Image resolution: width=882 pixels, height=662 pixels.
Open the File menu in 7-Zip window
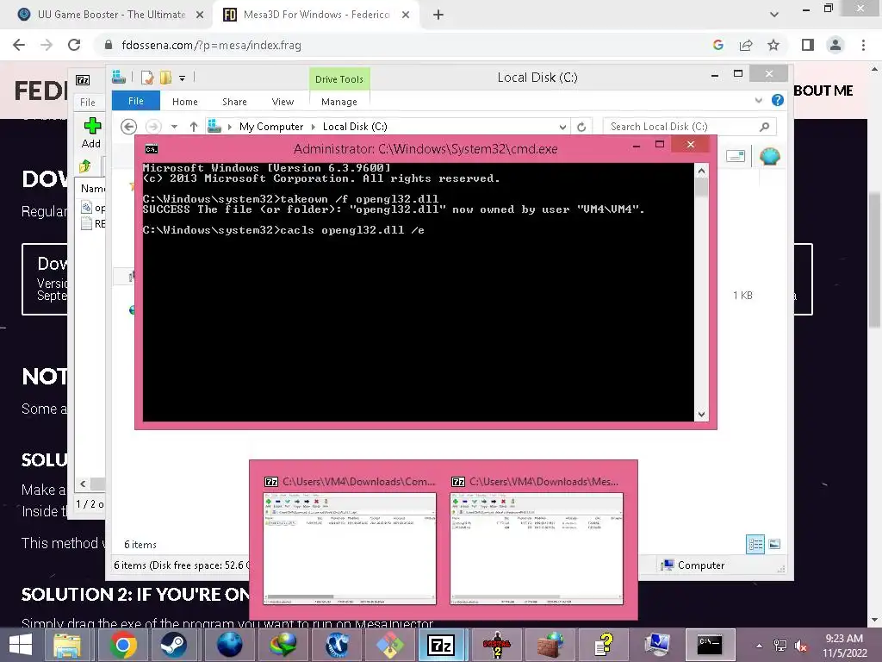88,103
